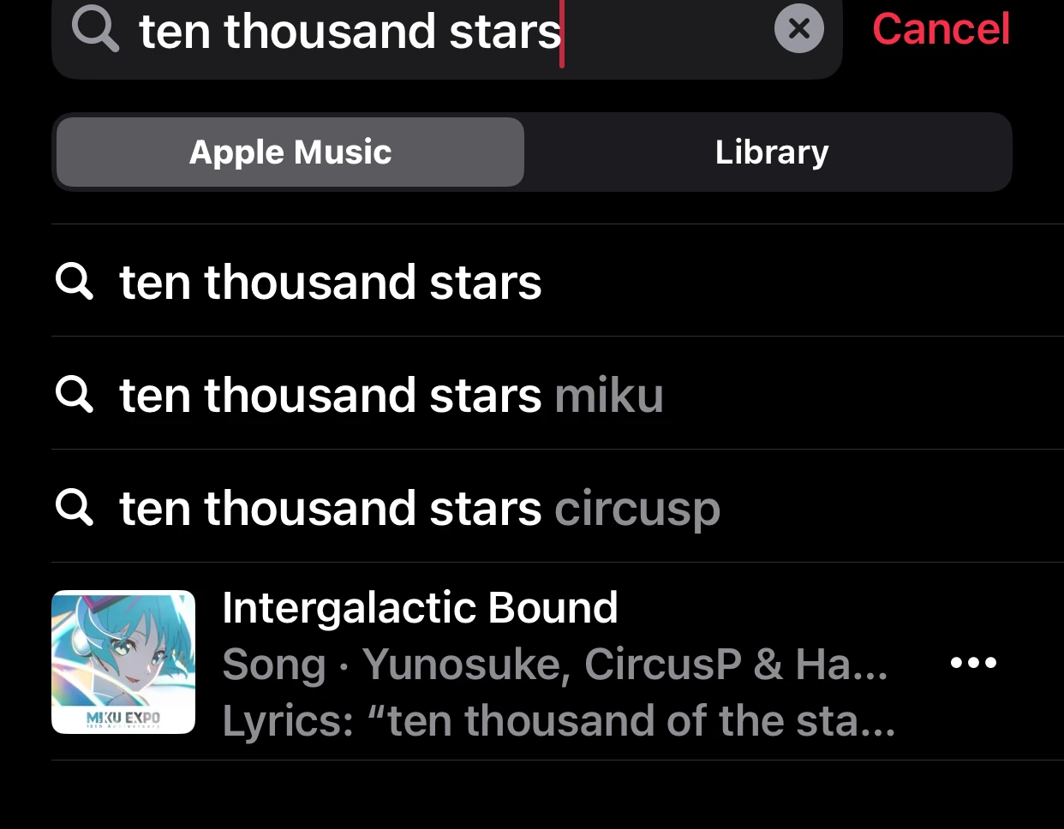
Task: Tap the lyrics preview line of the result
Action: (x=559, y=720)
